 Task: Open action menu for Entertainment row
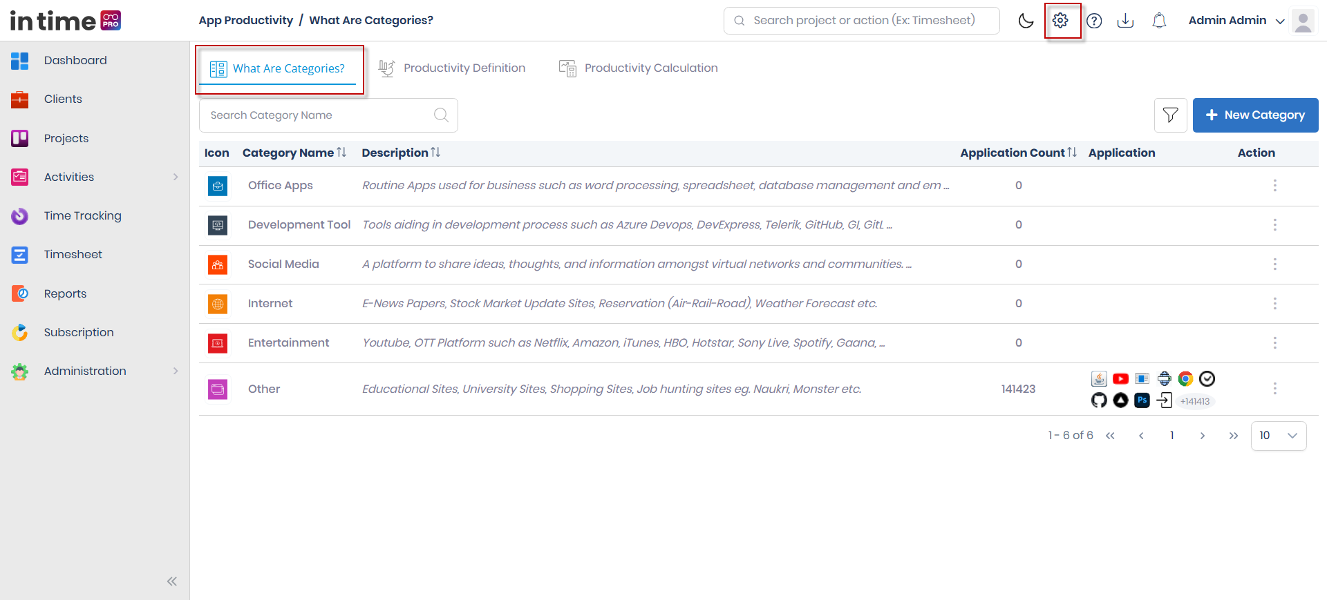(1274, 343)
